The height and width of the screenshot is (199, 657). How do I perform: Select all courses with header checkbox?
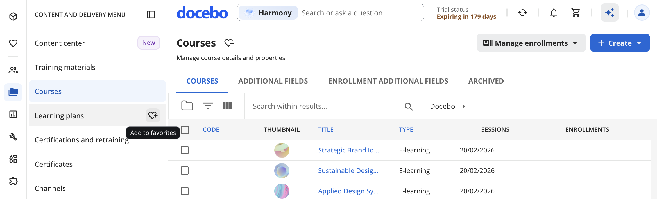pos(185,130)
